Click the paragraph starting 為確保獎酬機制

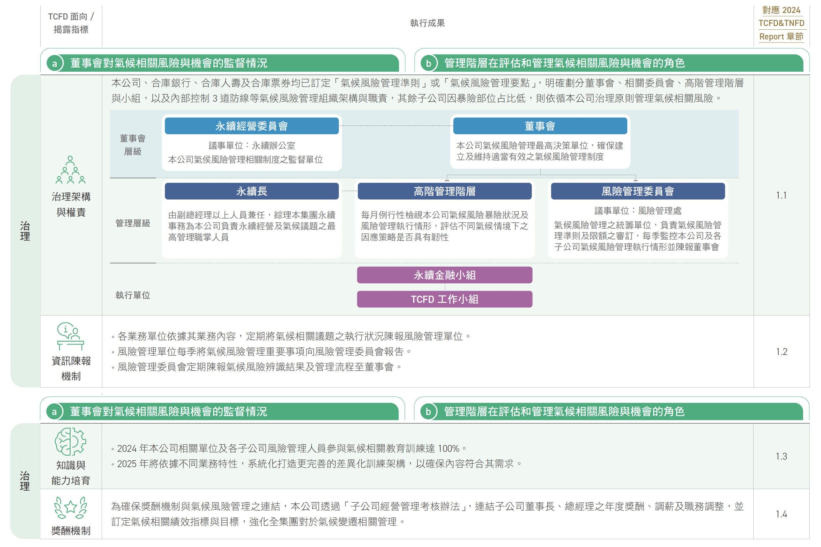[x=427, y=514]
